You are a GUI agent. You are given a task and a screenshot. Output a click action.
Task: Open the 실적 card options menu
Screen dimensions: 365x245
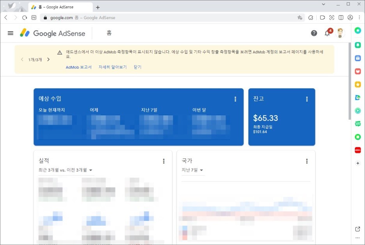tap(164, 161)
